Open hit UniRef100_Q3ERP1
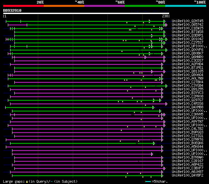This screenshot has height=184, width=209. (187, 36)
